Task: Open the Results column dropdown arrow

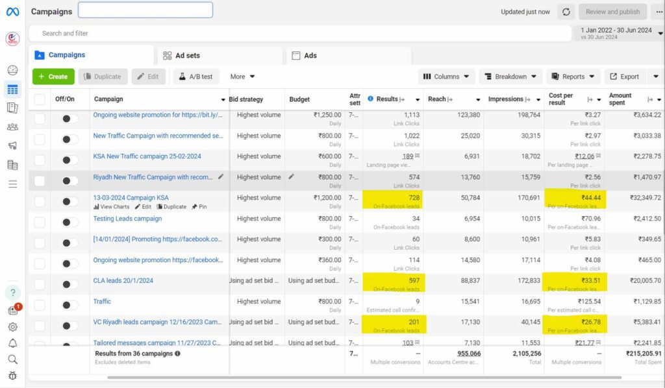Action: pyautogui.click(x=418, y=99)
